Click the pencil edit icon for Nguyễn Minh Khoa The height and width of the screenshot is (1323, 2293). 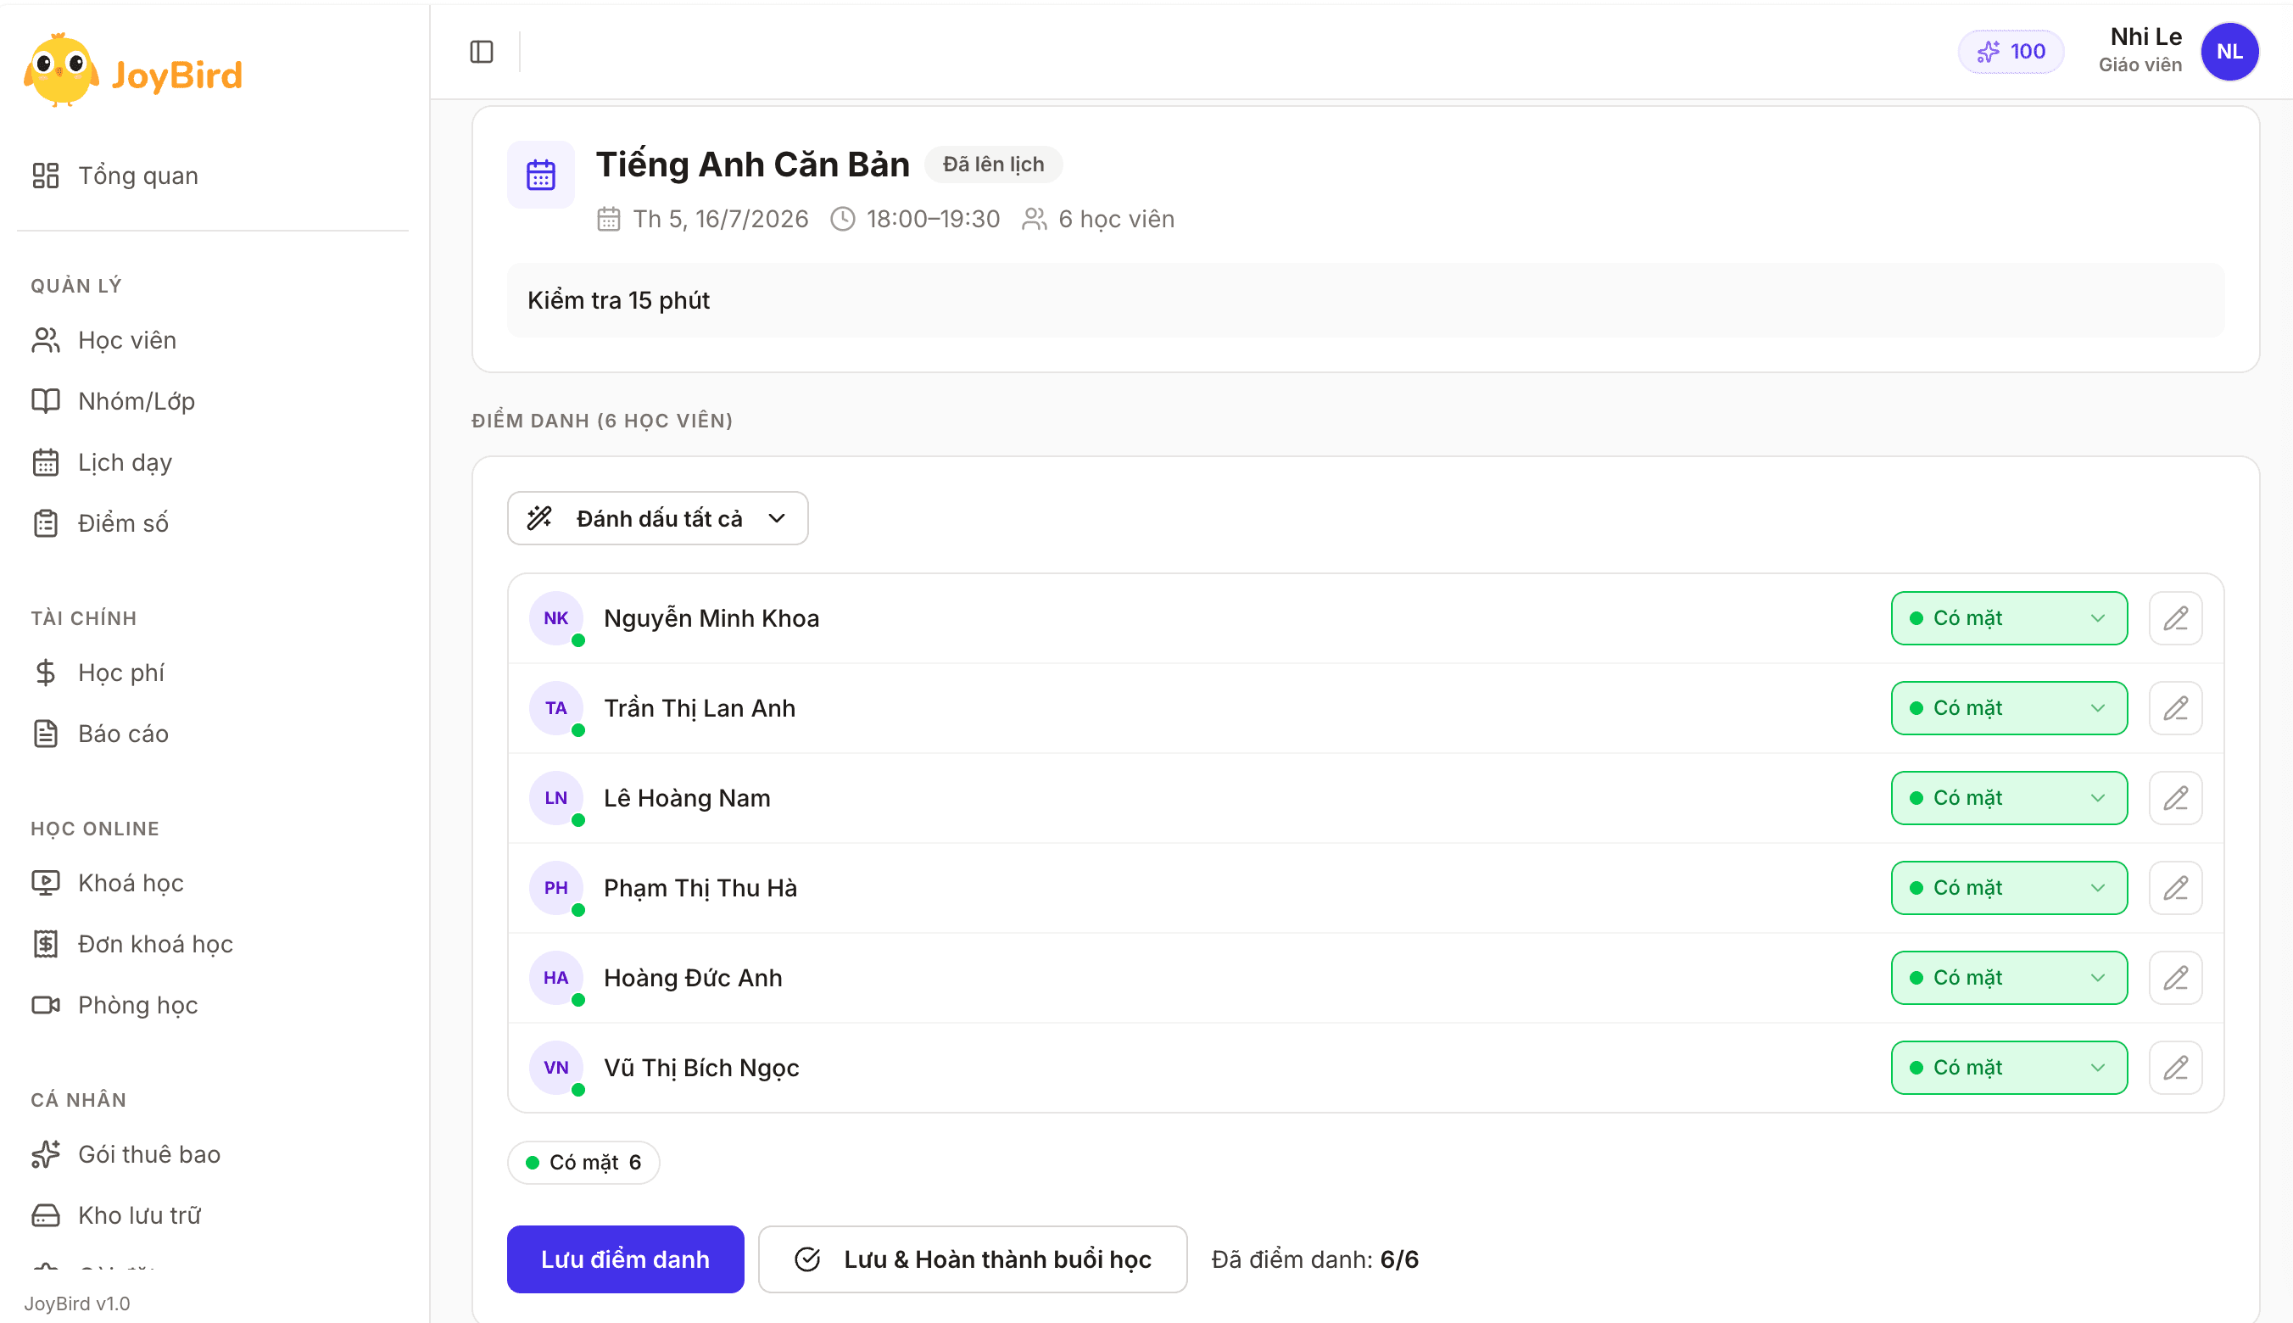(x=2175, y=618)
